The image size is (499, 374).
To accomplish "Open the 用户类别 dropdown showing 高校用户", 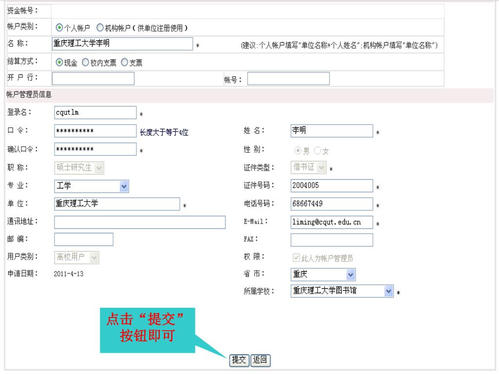I will click(x=77, y=257).
